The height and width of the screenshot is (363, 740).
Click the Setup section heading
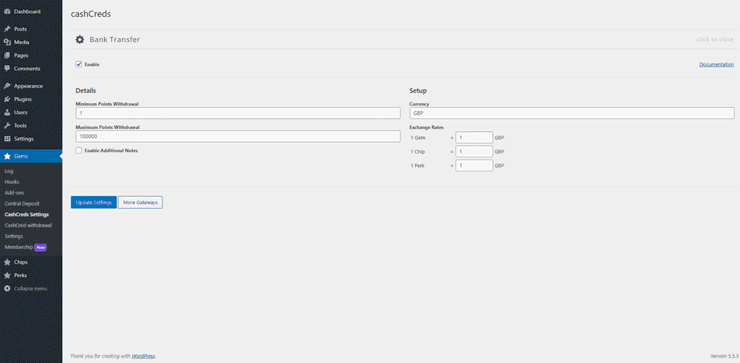point(418,91)
